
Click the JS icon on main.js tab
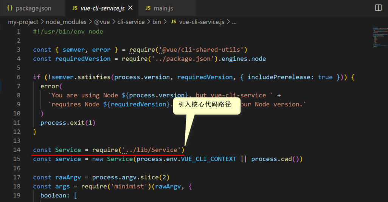click(148, 8)
